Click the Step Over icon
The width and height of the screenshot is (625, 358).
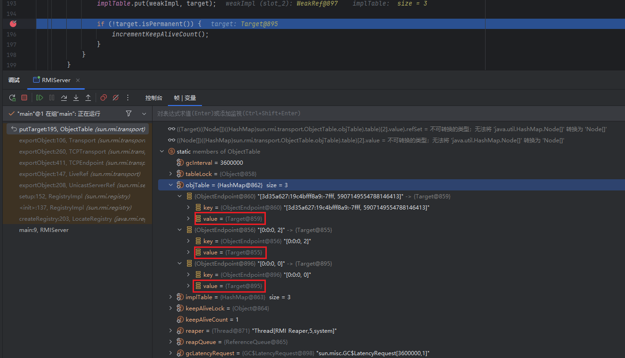coord(64,98)
